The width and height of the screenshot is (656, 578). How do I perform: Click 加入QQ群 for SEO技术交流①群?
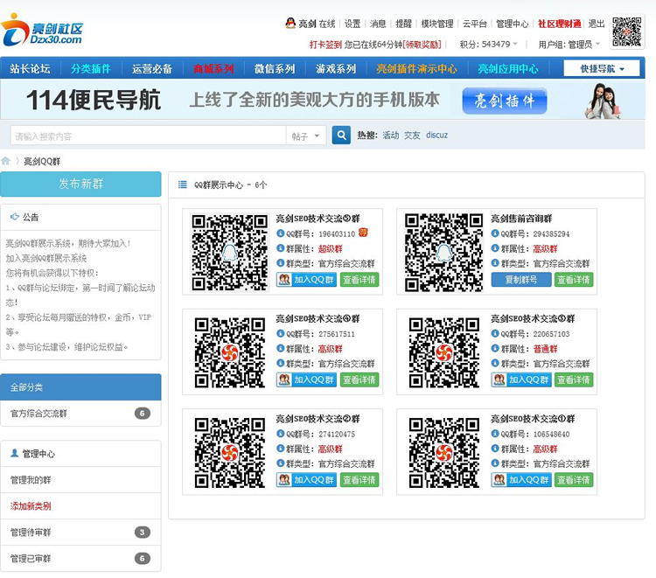point(521,480)
